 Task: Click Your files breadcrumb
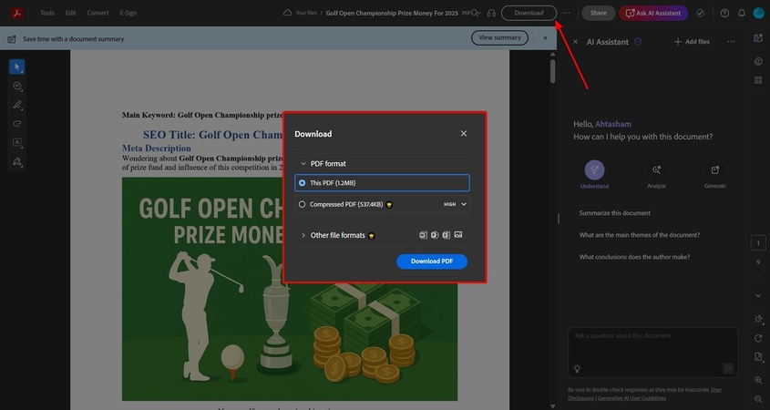tap(306, 14)
